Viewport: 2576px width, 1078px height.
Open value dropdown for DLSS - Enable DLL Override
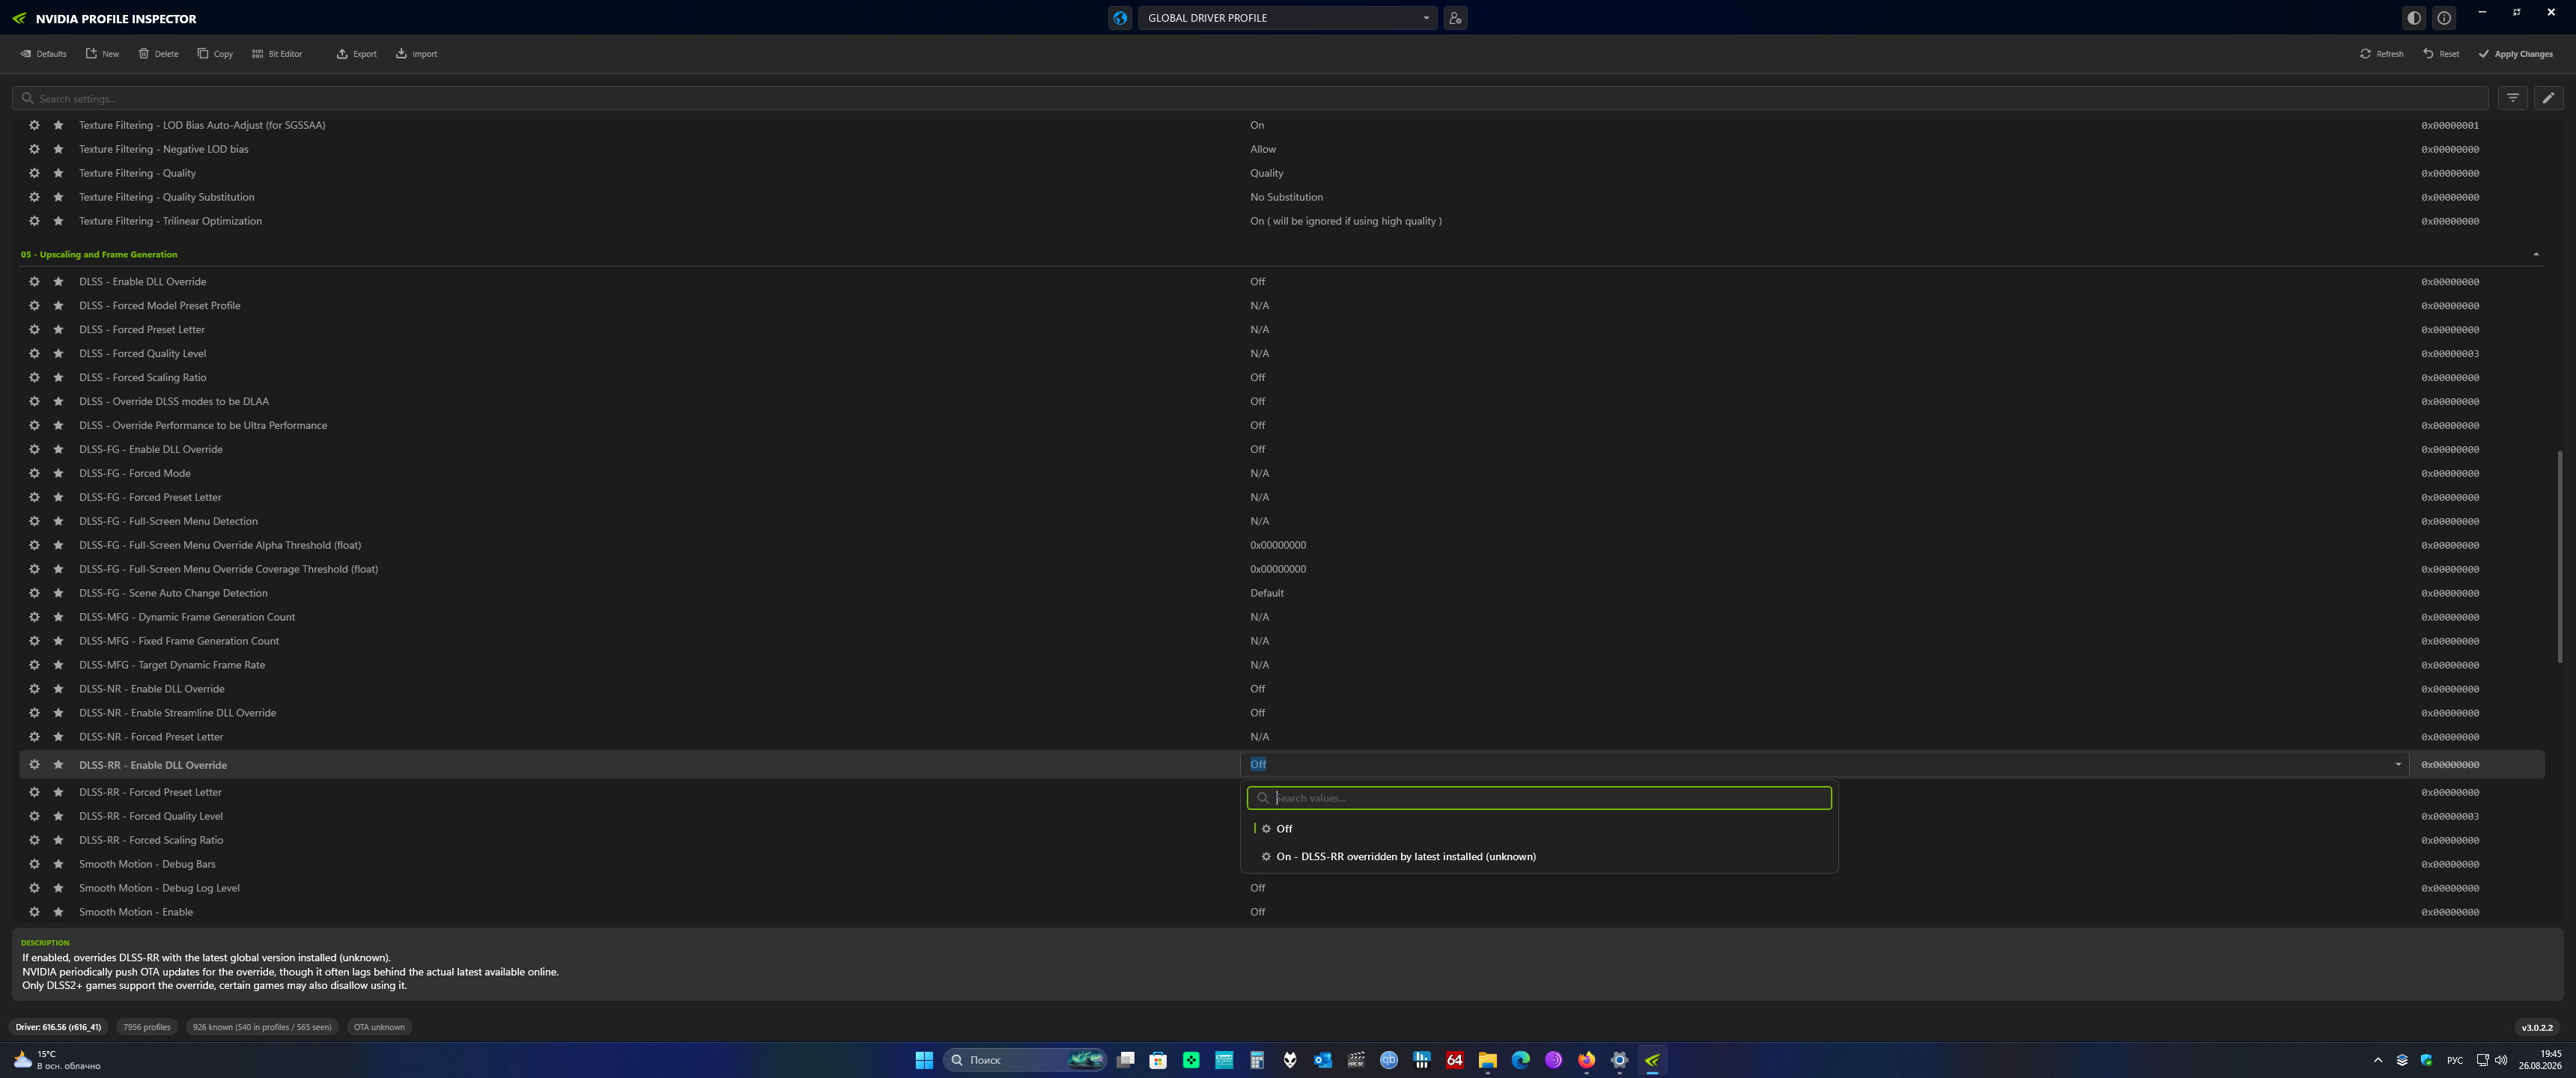pos(1824,282)
